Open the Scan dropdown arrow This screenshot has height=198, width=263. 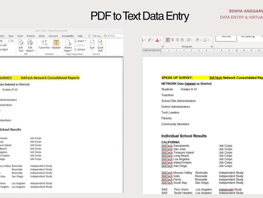coord(92,50)
